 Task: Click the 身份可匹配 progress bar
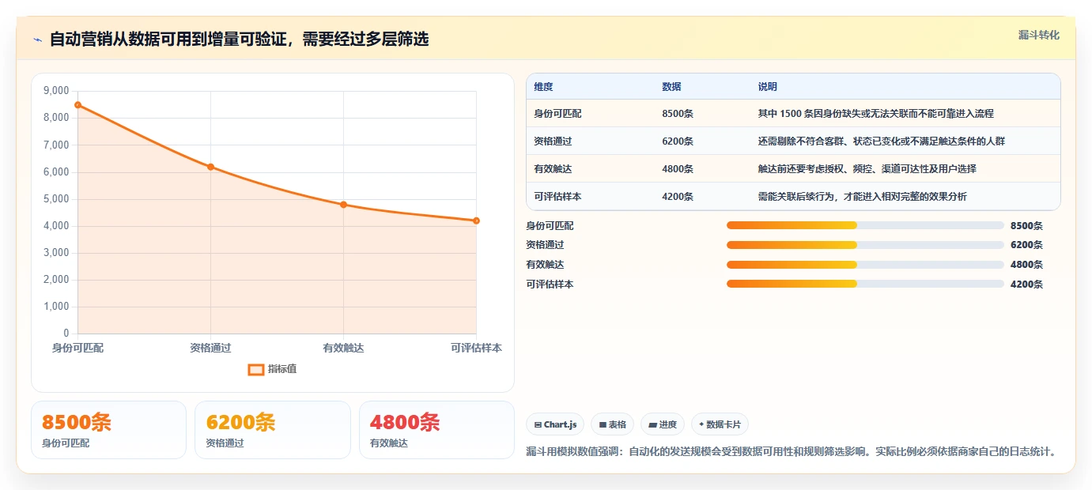tap(865, 225)
